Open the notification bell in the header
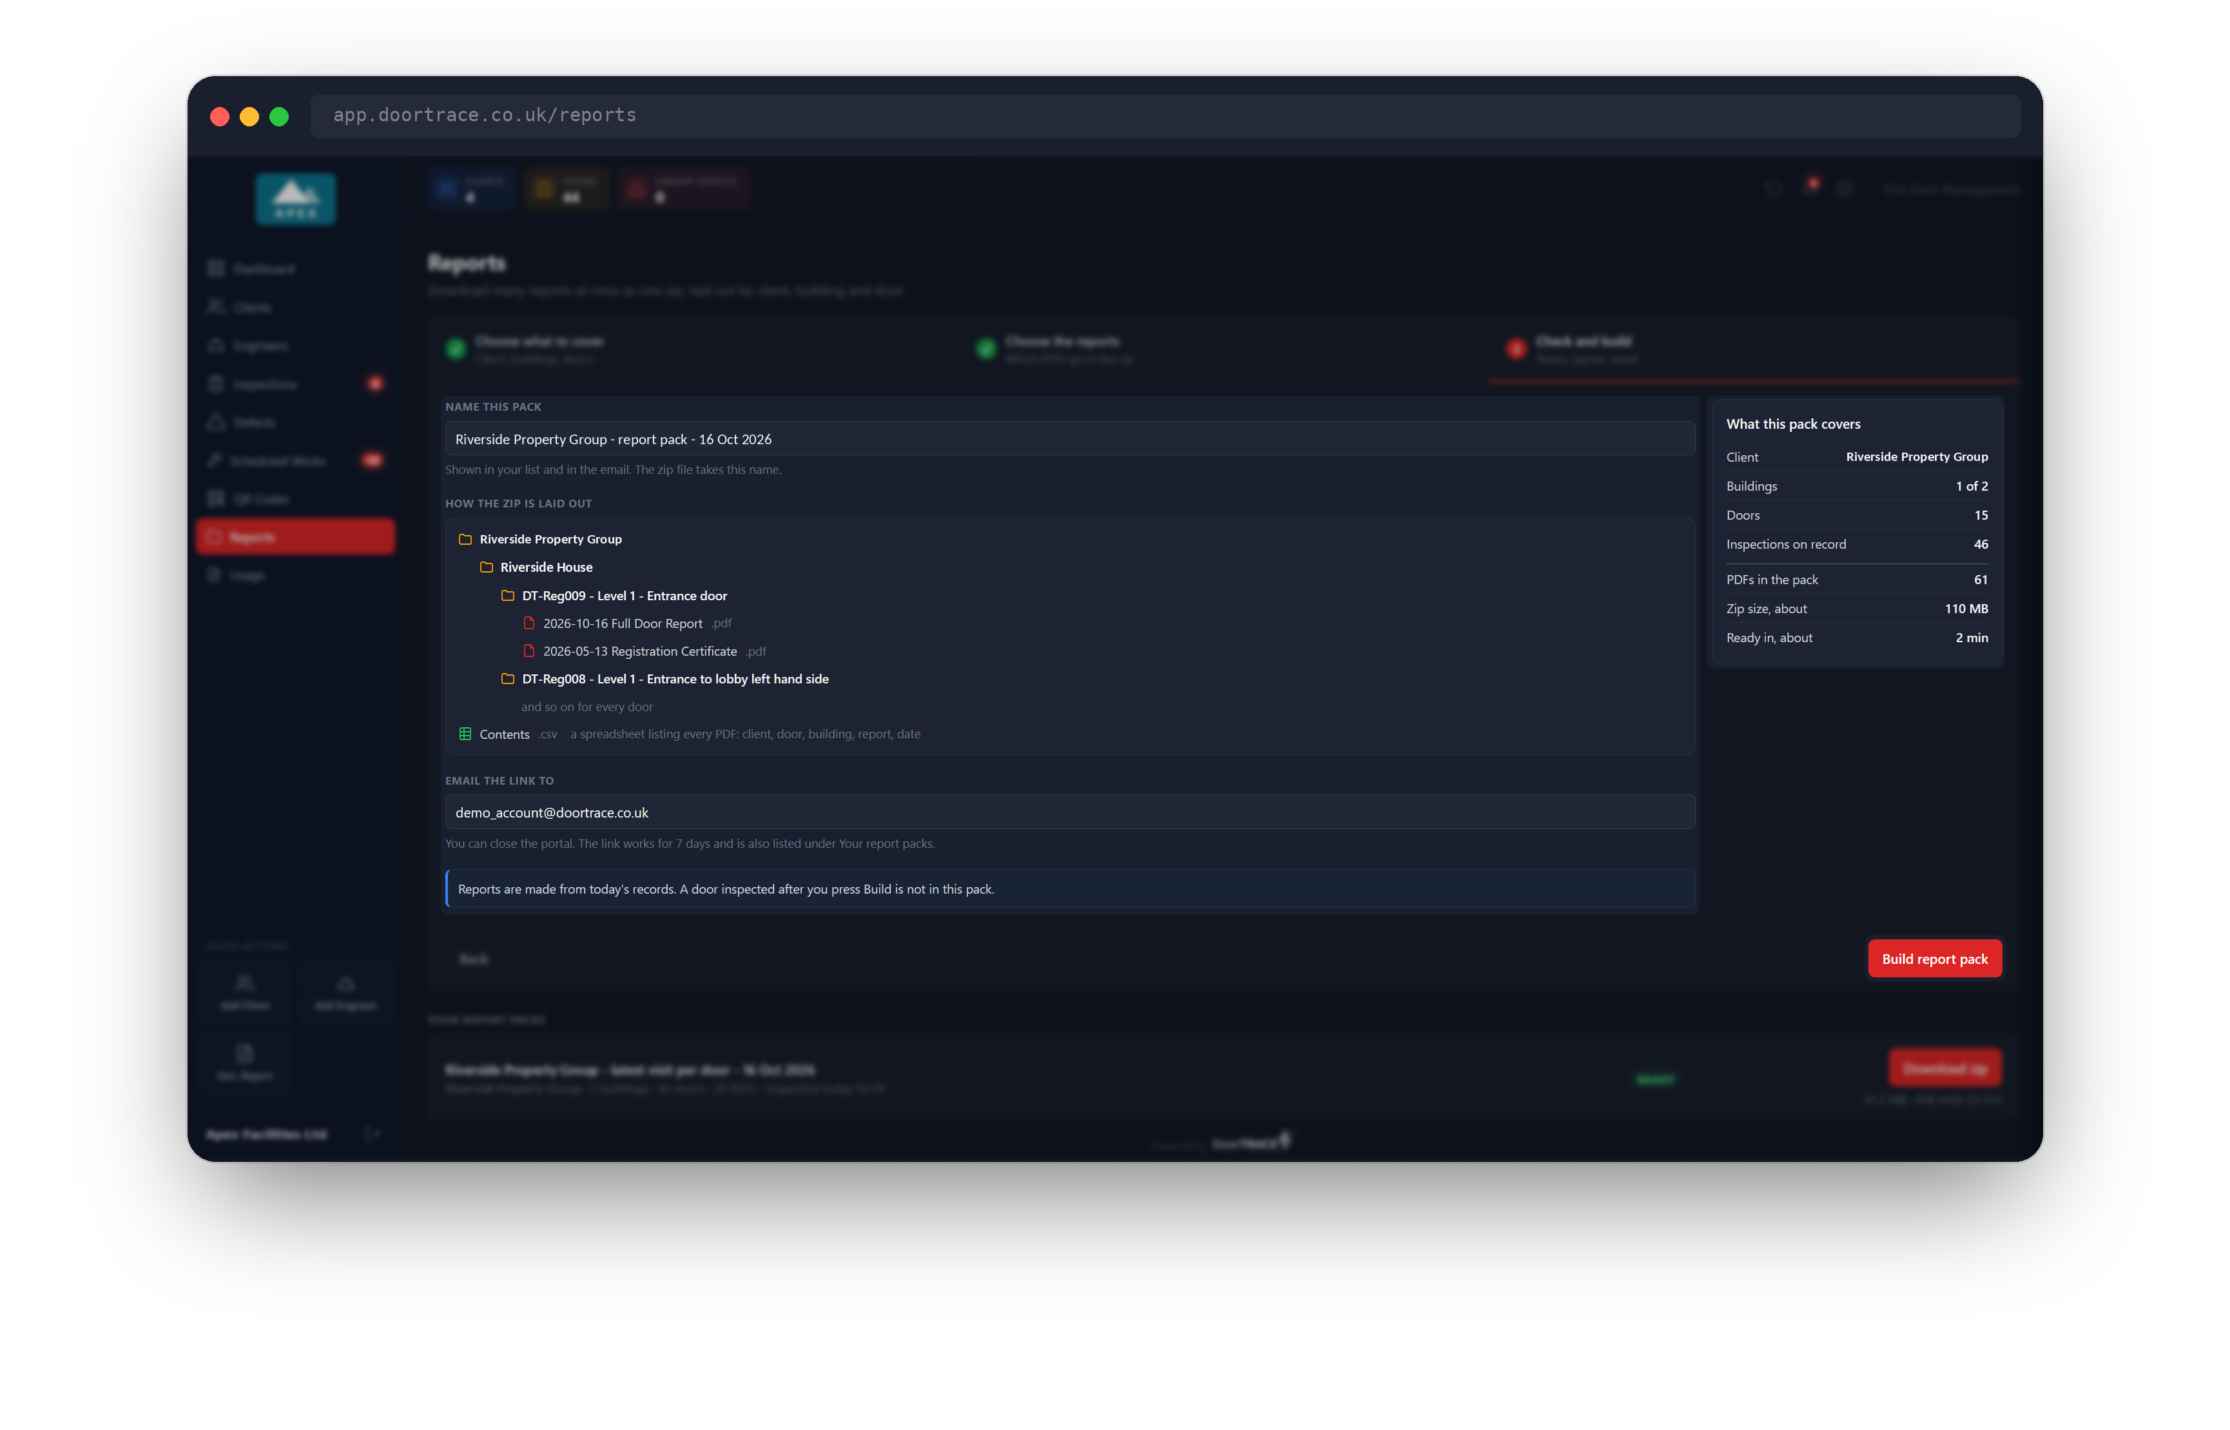 (1810, 188)
